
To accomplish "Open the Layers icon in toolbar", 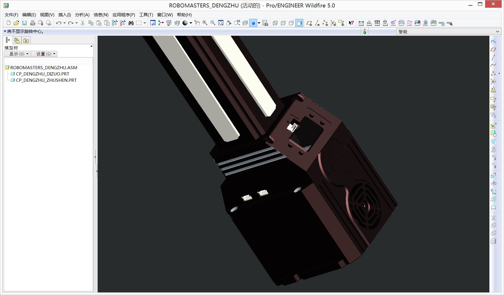I will [x=245, y=23].
